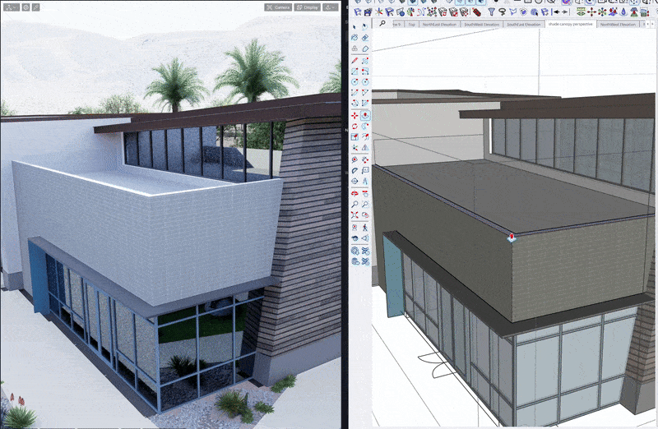
Task: Click the third small icon in render window
Action: point(36,7)
